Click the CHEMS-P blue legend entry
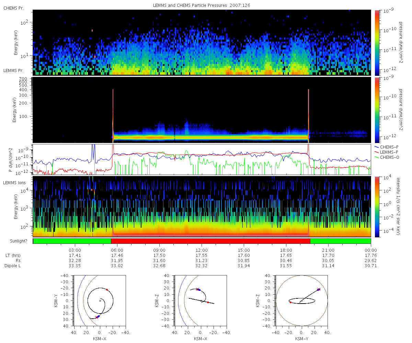The height and width of the screenshot is (343, 412). click(387, 147)
